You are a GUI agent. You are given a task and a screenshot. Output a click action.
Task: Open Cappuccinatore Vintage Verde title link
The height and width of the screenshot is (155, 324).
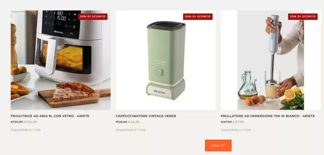146,116
